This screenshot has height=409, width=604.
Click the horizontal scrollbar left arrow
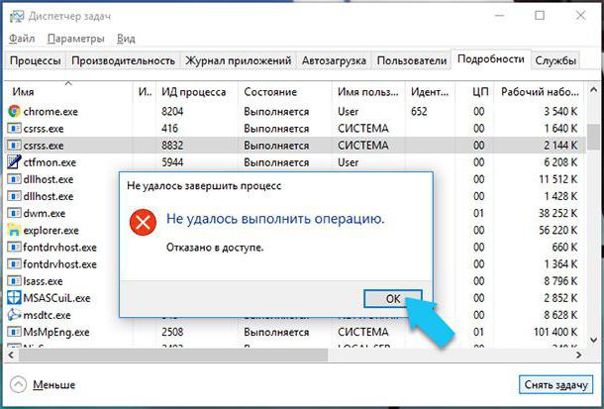coord(12,356)
